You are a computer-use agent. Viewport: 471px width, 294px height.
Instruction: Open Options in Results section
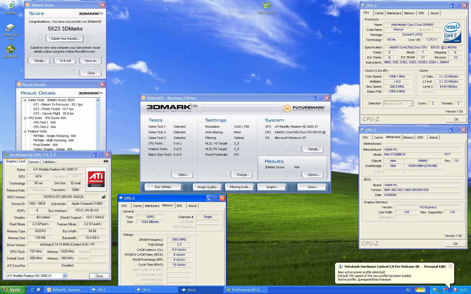pyautogui.click(x=313, y=175)
